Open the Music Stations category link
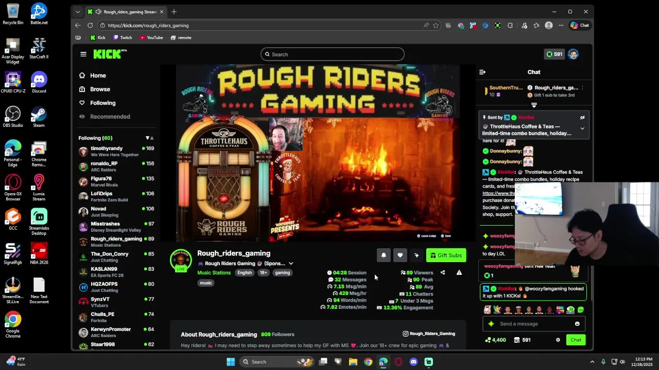 coord(214,272)
